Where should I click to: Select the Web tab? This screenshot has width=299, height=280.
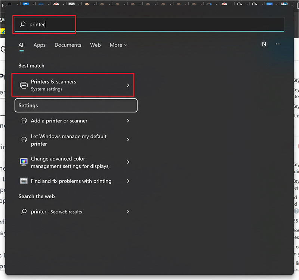[95, 45]
